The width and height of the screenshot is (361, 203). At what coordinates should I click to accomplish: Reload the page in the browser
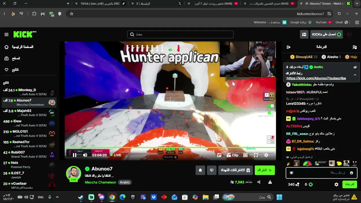(x=339, y=14)
